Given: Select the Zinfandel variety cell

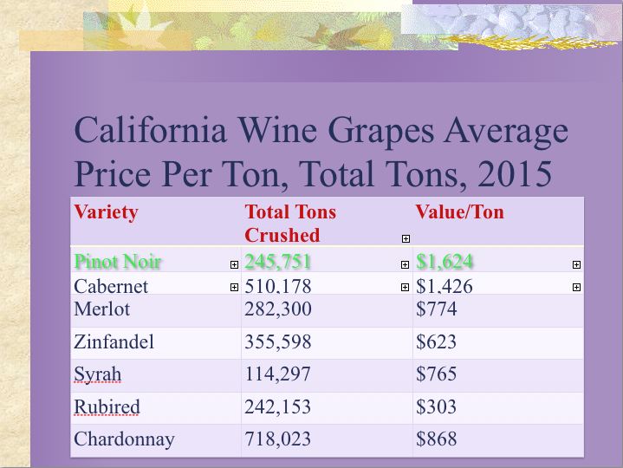Looking at the screenshot, I should tap(114, 342).
